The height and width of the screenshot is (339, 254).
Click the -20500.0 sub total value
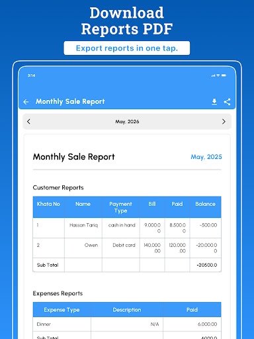coord(207,265)
